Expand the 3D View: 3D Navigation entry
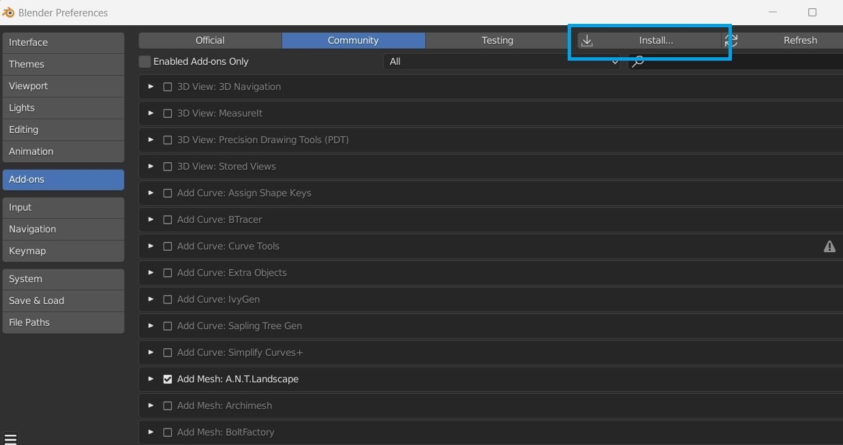843x445 pixels. tap(151, 87)
